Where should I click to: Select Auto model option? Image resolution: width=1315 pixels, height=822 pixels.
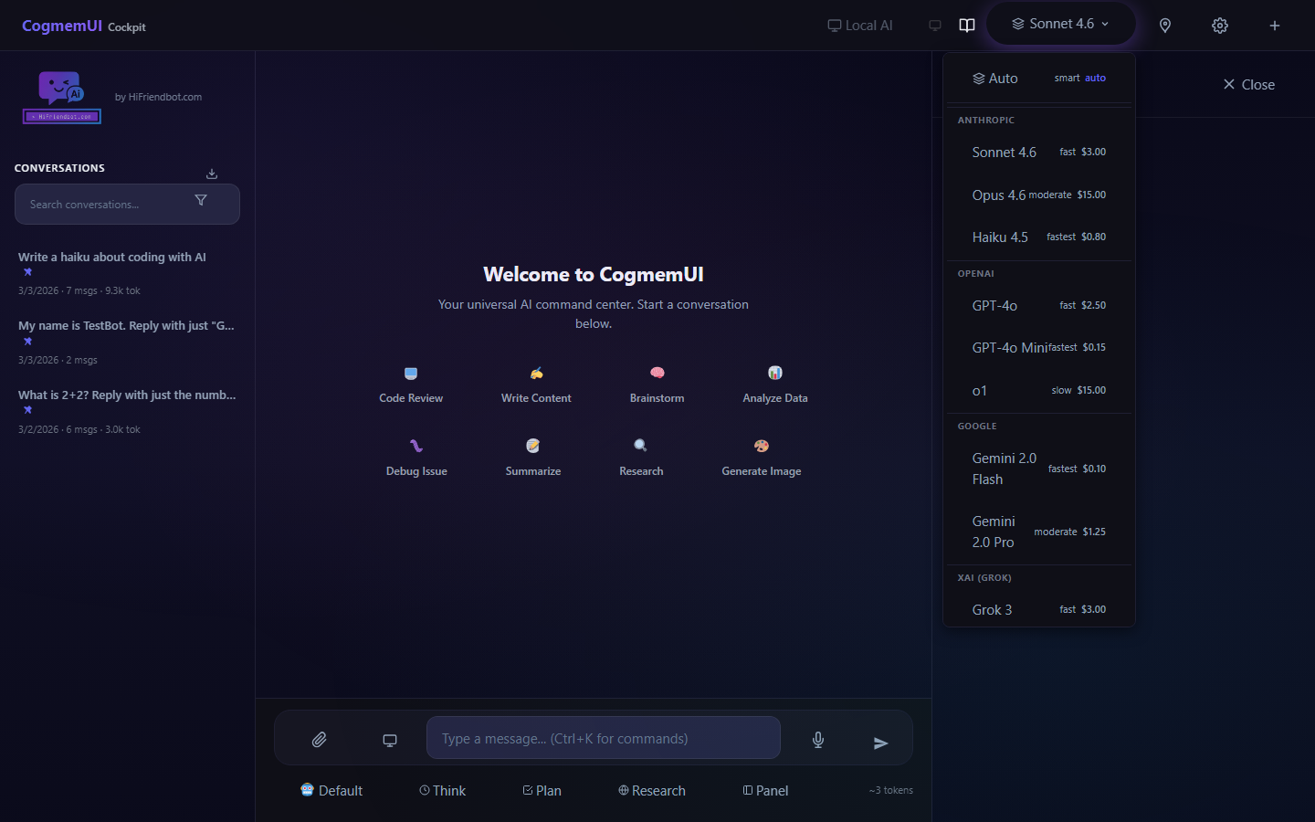point(1039,79)
